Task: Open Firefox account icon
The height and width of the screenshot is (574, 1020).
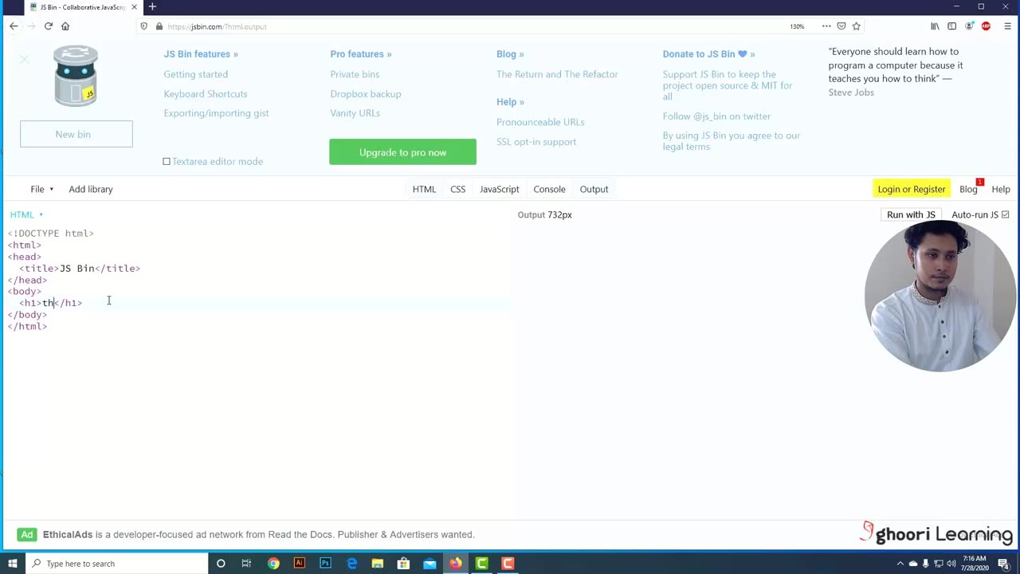Action: tap(970, 26)
